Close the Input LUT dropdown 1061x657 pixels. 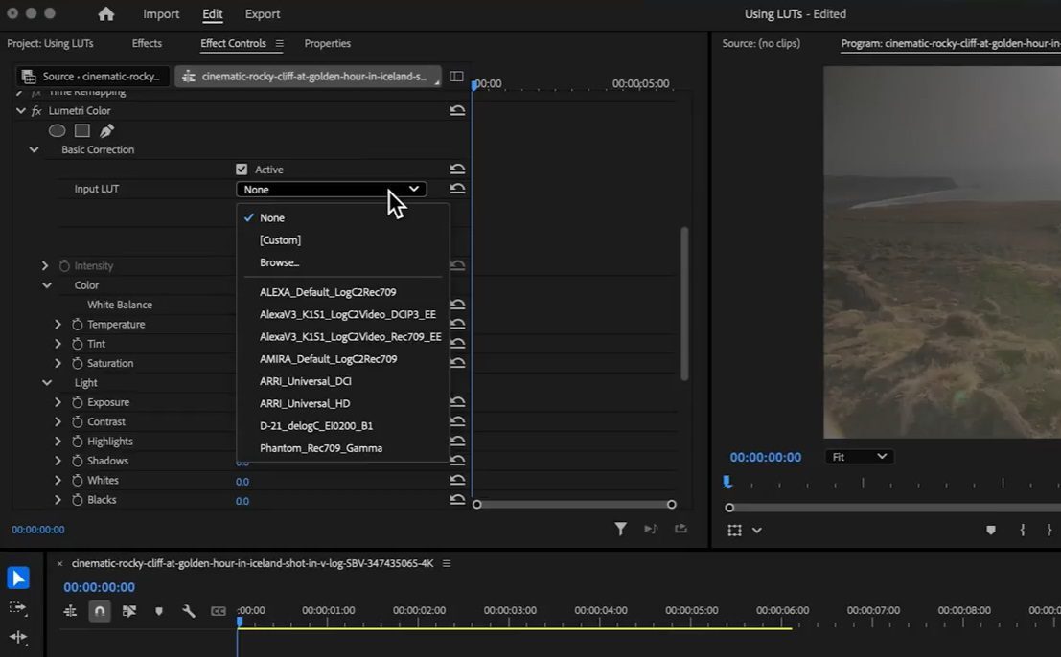point(332,190)
